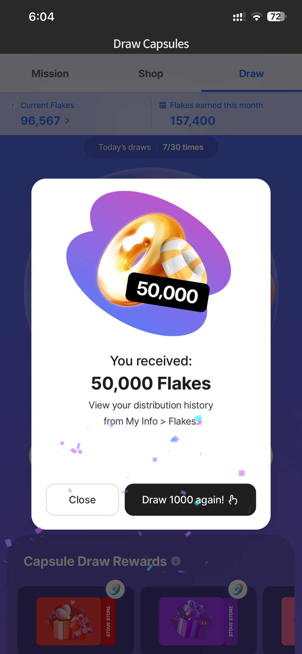Open the red gift box reward card

[76, 620]
